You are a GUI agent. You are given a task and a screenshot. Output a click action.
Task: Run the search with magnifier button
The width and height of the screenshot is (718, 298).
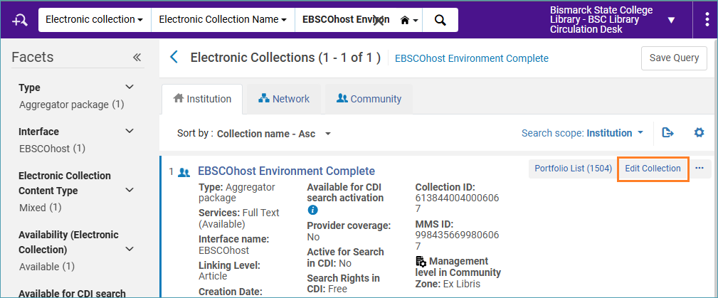pyautogui.click(x=440, y=20)
